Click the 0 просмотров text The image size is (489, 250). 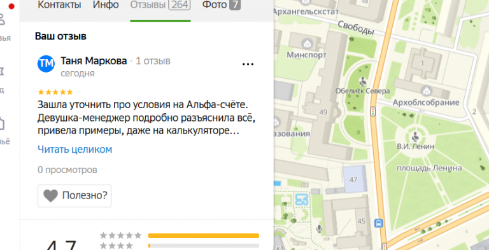pos(67,170)
